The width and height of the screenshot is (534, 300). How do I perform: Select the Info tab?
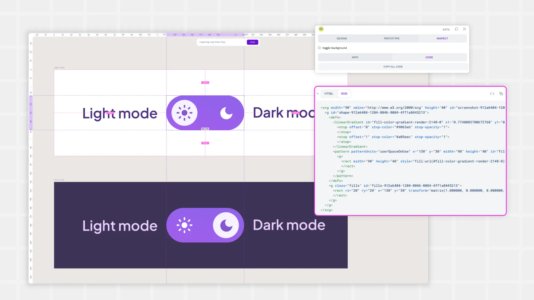[355, 57]
